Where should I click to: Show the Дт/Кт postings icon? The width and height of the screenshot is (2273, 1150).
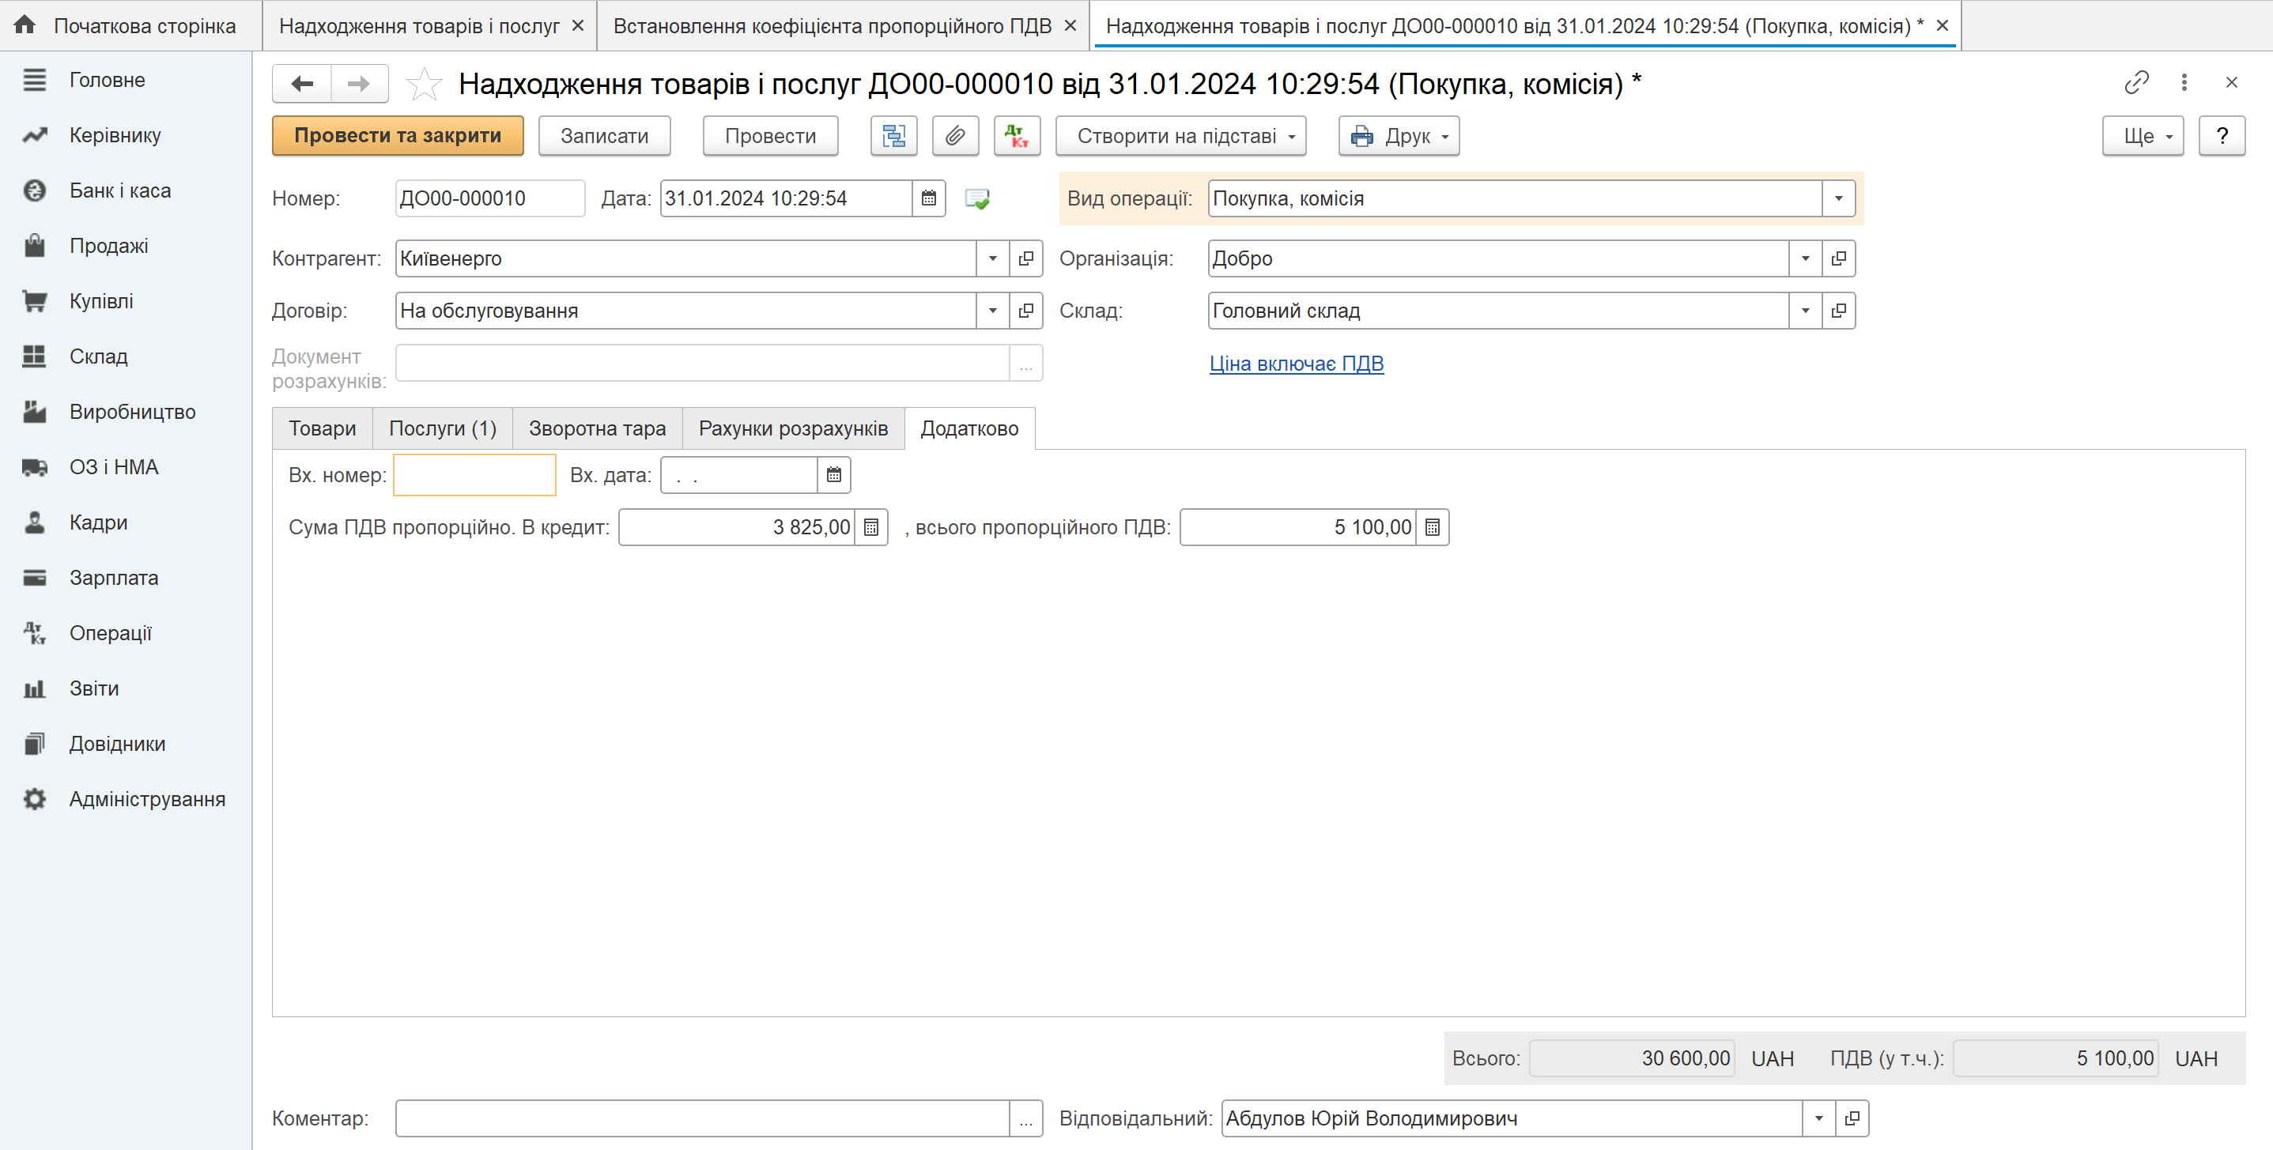pos(1017,136)
